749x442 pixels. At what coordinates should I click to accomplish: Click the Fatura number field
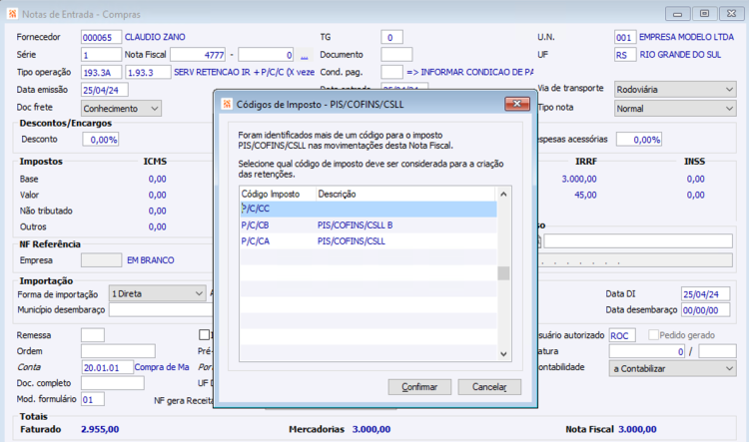click(647, 352)
